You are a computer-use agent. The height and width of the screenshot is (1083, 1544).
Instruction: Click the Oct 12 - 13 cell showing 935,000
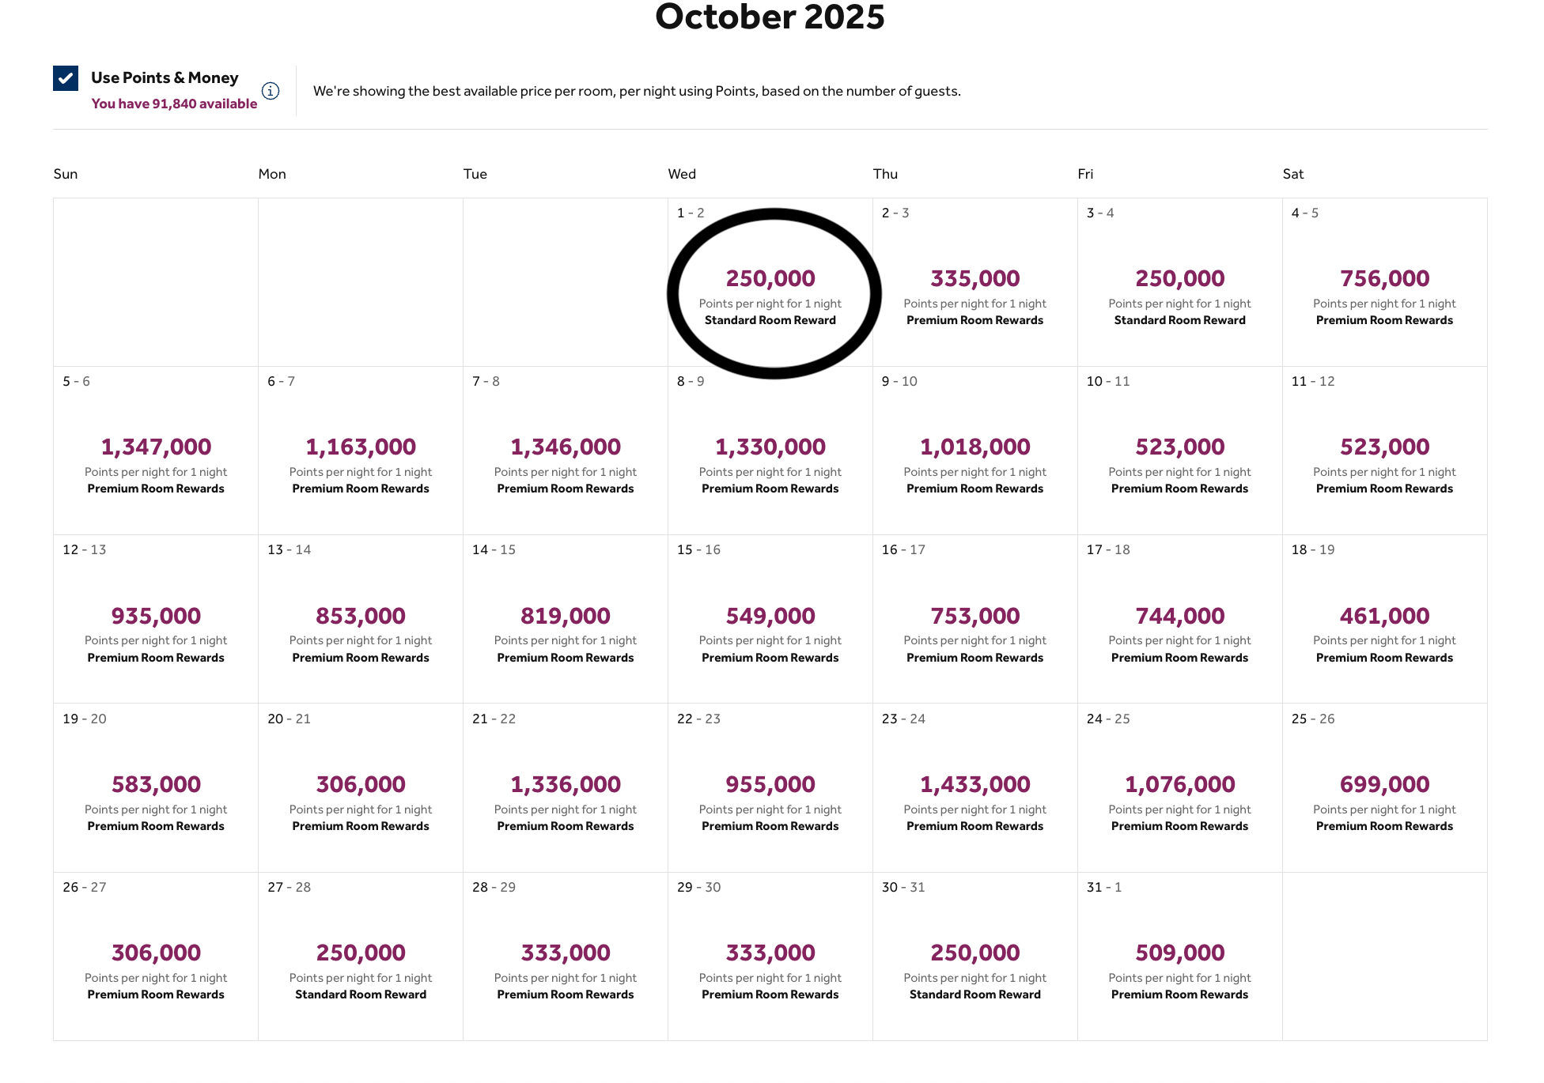[156, 619]
